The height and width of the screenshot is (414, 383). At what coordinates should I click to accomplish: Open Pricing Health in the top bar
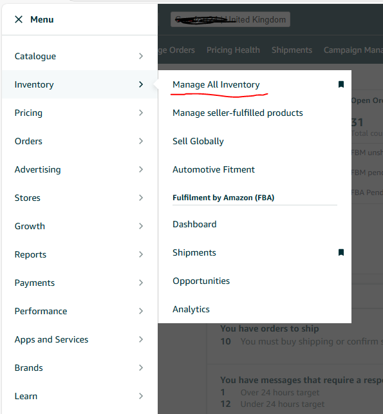[x=233, y=50]
